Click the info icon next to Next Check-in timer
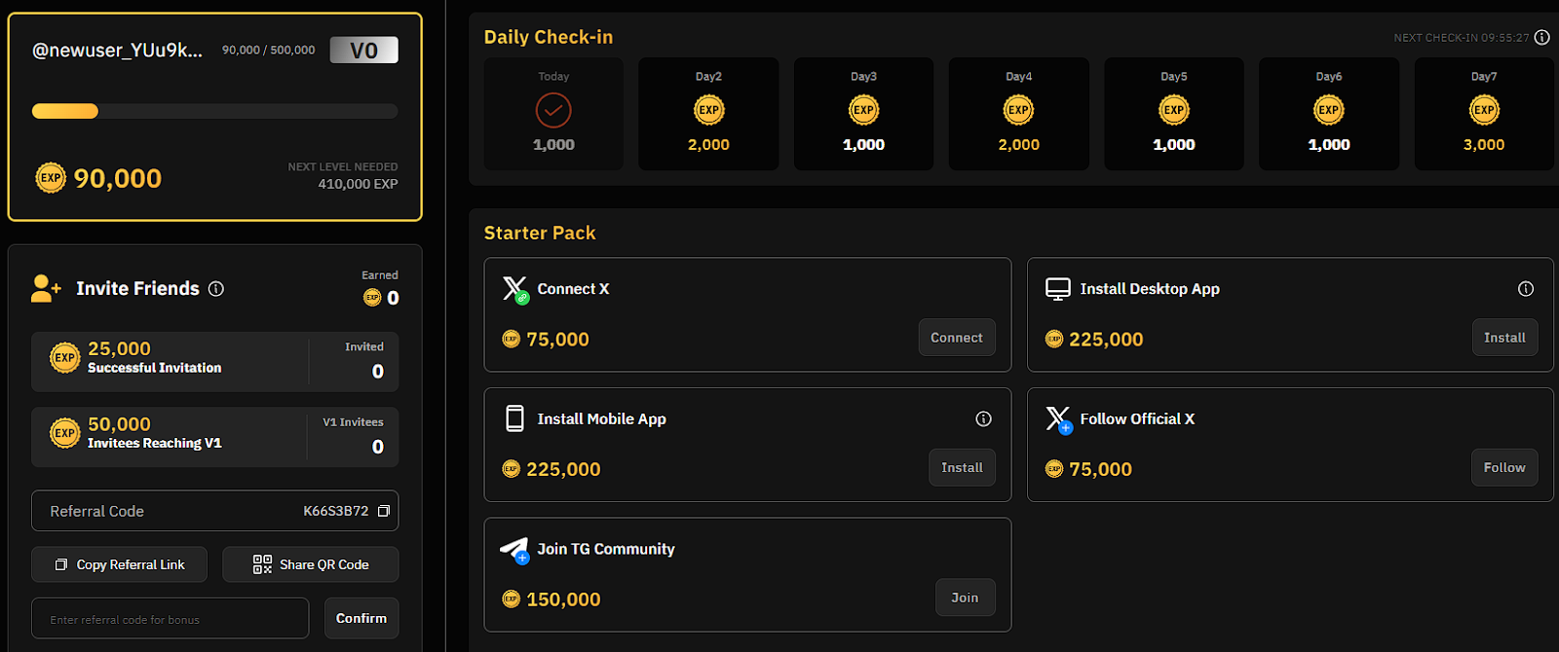This screenshot has height=652, width=1559. [x=1541, y=37]
